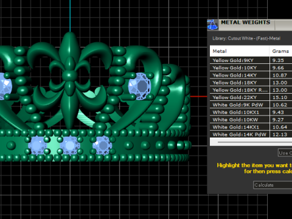
Task: Click the partially visible Use button
Action: click(285, 153)
